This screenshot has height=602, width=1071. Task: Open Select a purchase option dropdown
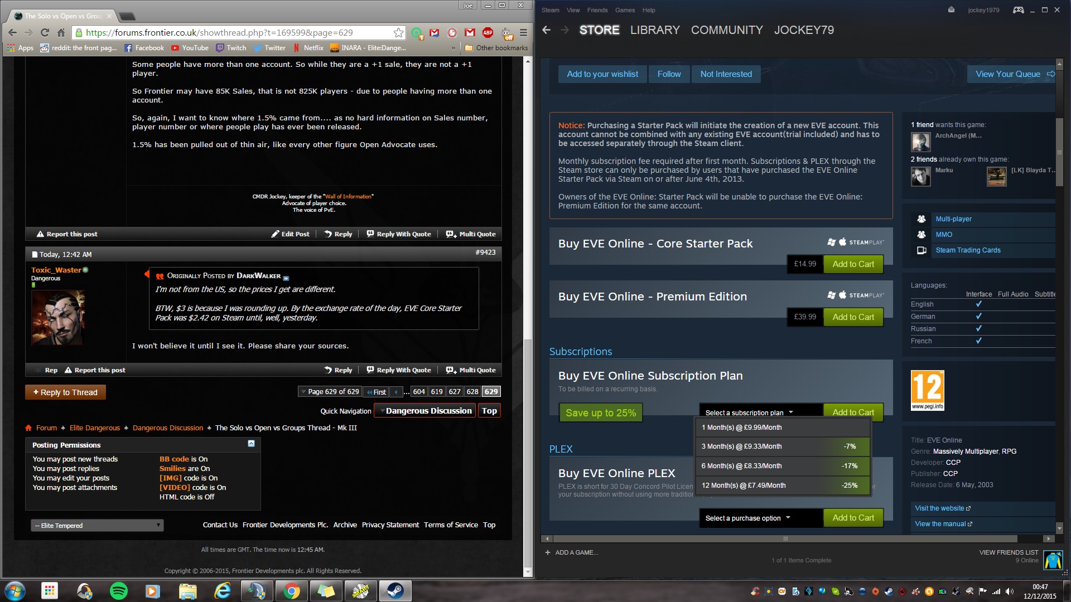click(761, 518)
